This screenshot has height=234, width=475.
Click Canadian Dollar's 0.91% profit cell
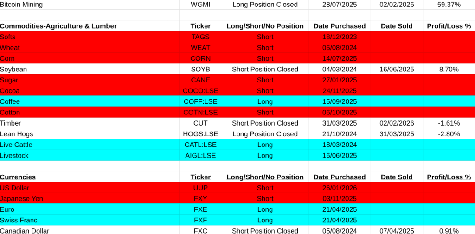(x=449, y=231)
